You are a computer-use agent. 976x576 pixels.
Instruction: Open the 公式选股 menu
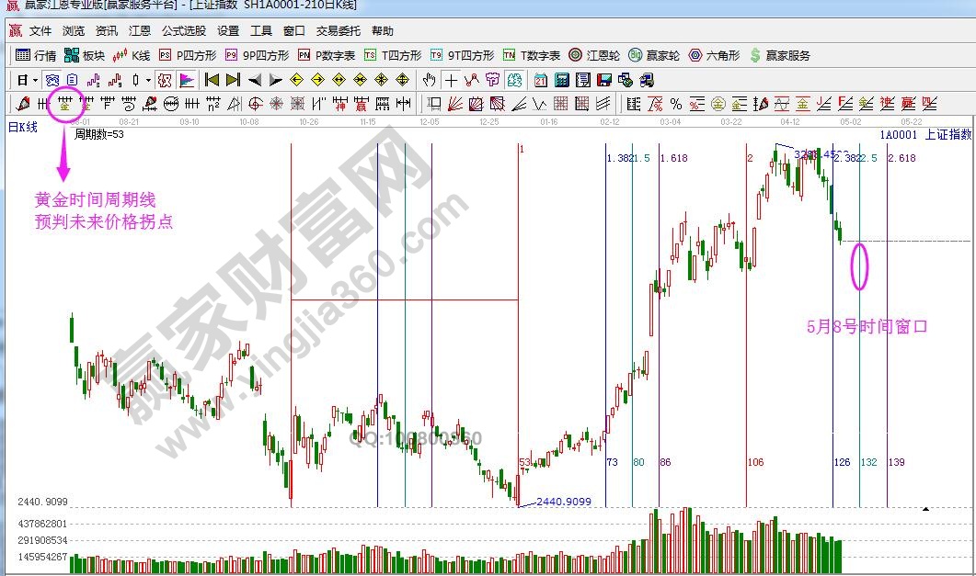(x=184, y=30)
